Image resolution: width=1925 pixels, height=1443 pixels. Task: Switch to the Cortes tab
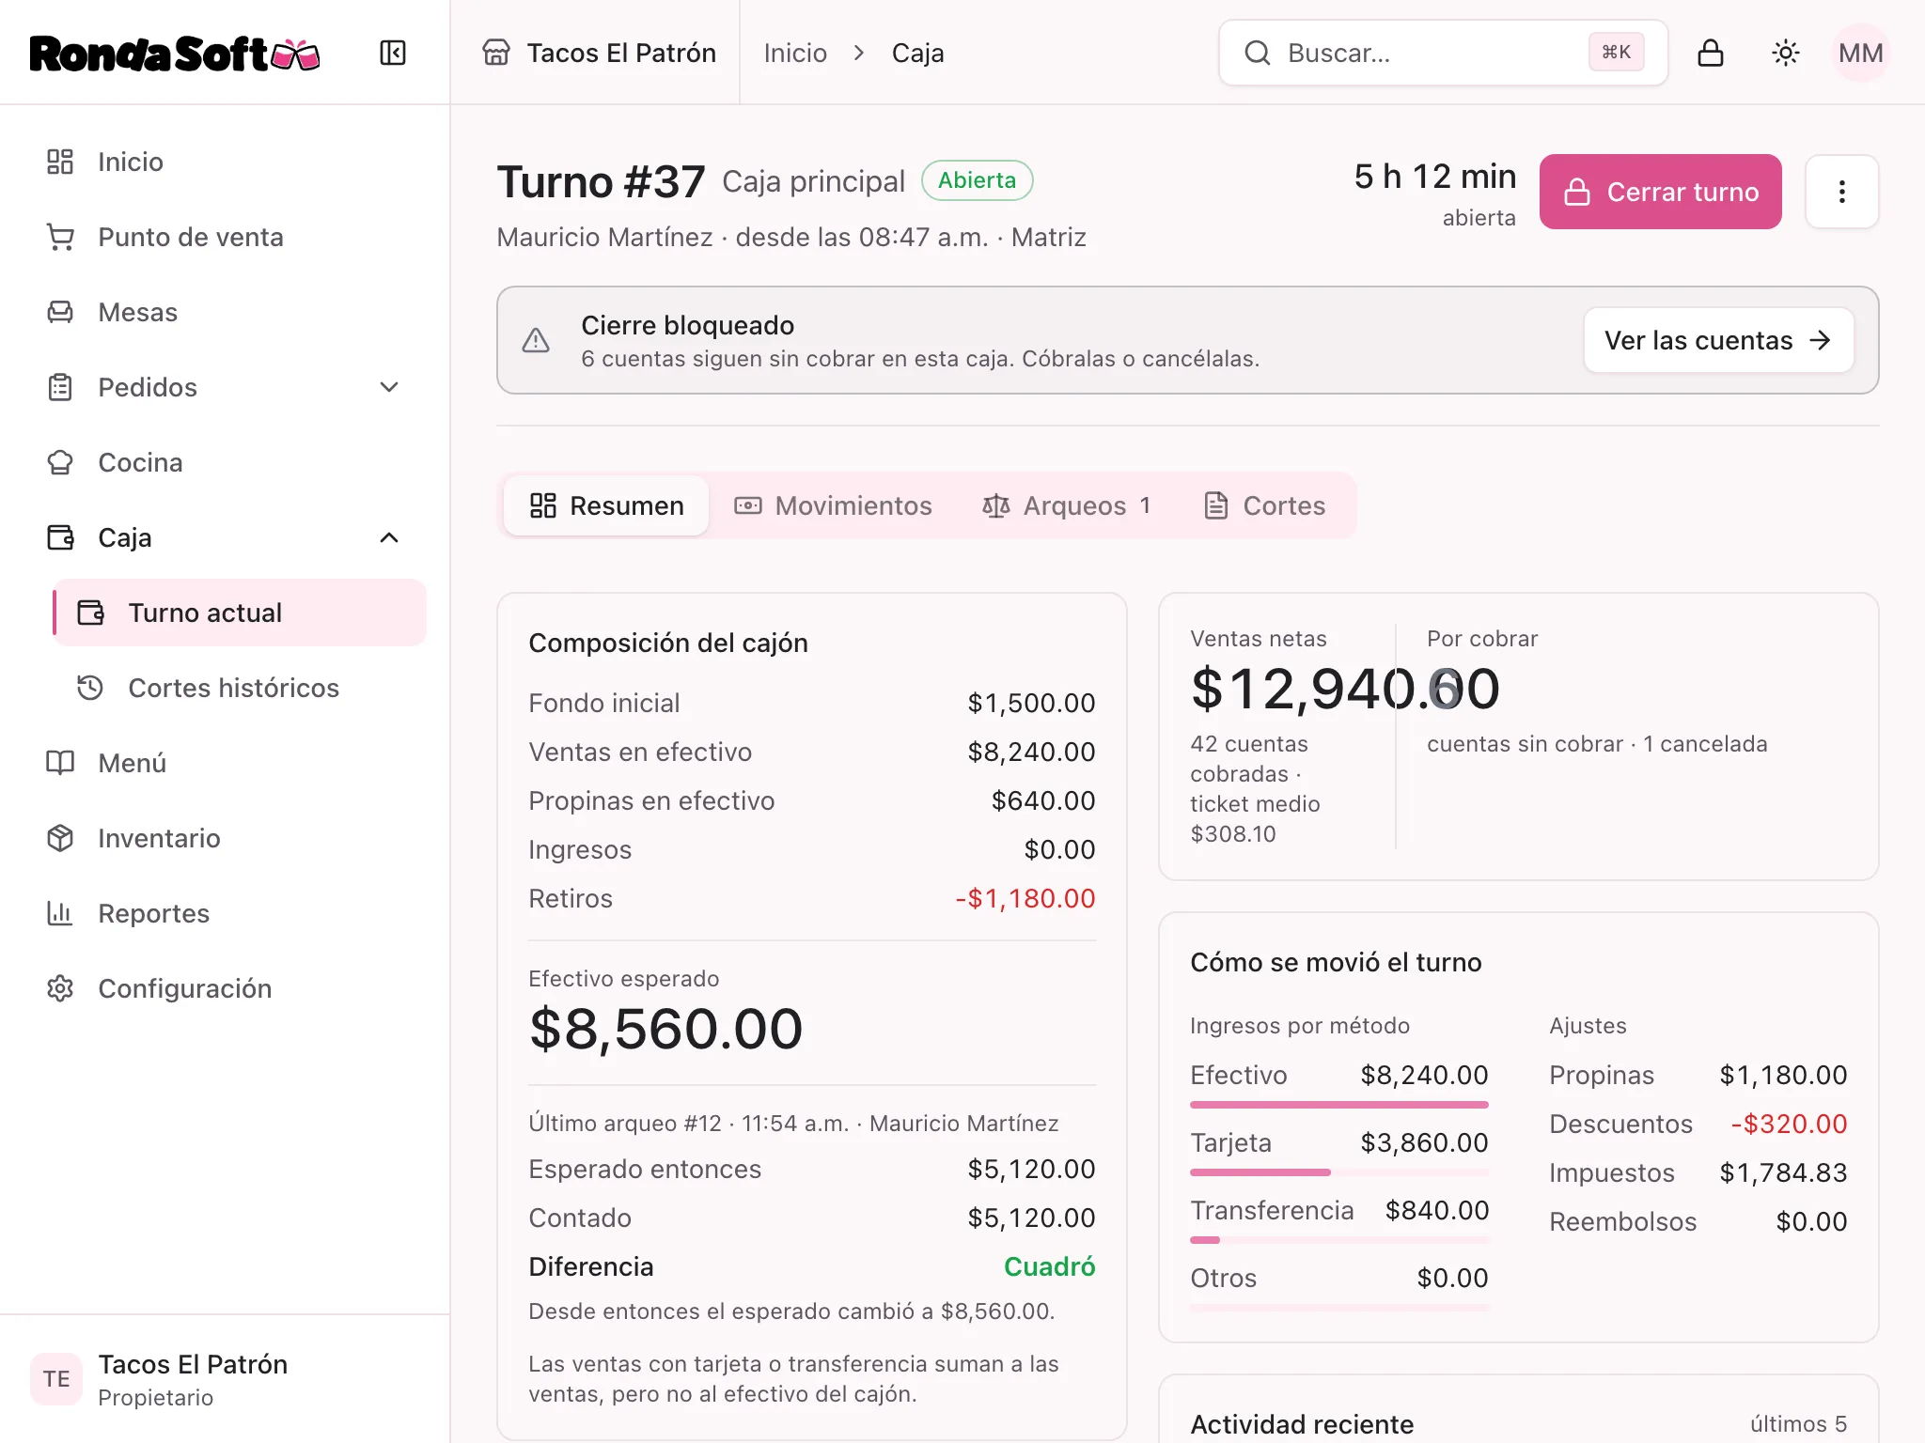1264,505
